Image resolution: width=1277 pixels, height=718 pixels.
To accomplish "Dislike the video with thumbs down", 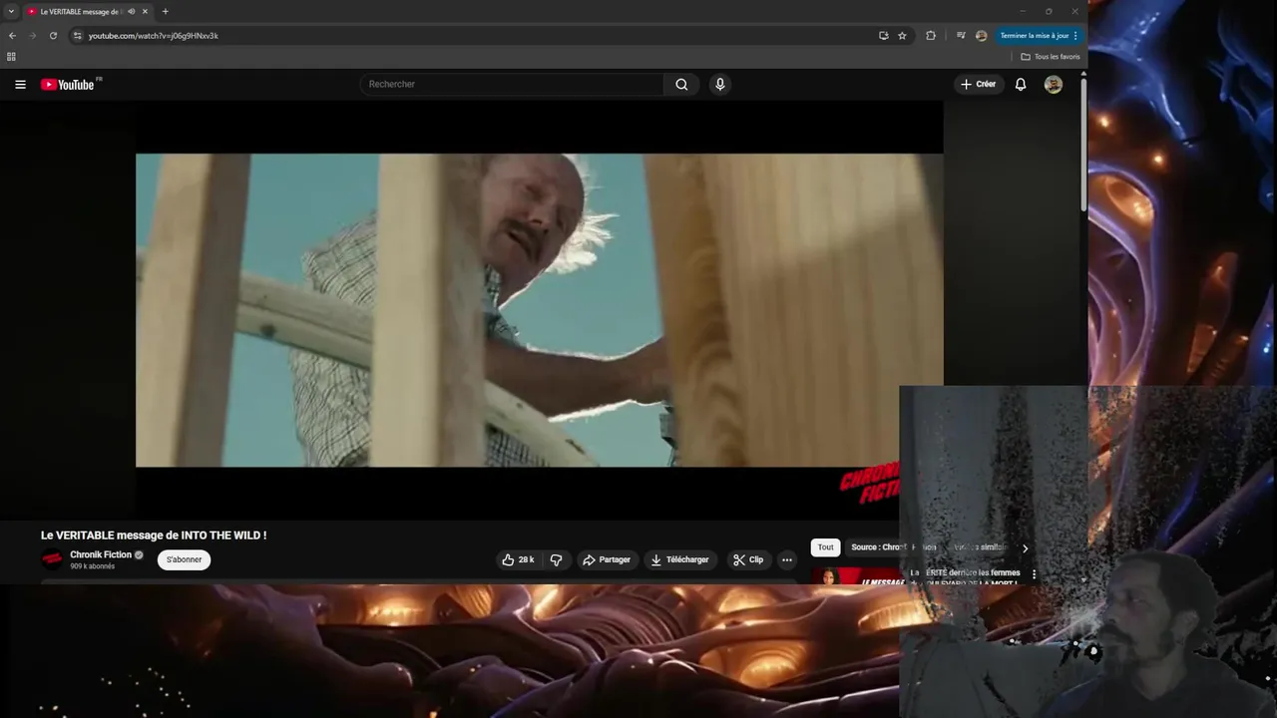I will [x=557, y=559].
